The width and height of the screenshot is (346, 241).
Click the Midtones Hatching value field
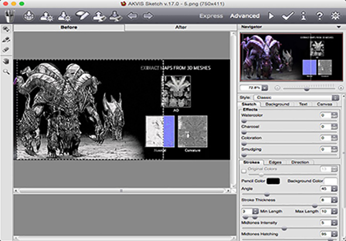click(x=325, y=234)
